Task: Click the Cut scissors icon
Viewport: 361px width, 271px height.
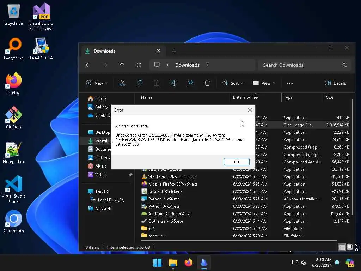Action: click(x=122, y=83)
